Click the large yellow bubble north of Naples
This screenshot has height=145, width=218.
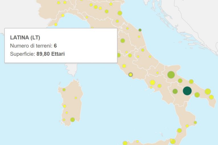pyautogui.click(x=152, y=82)
